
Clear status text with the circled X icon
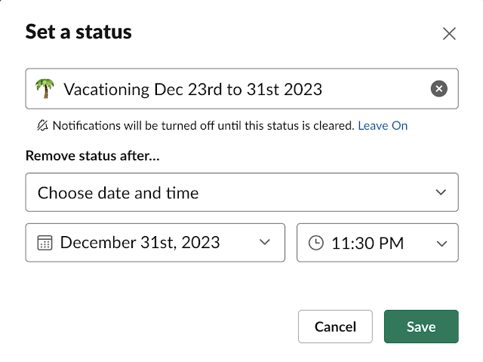(x=438, y=89)
